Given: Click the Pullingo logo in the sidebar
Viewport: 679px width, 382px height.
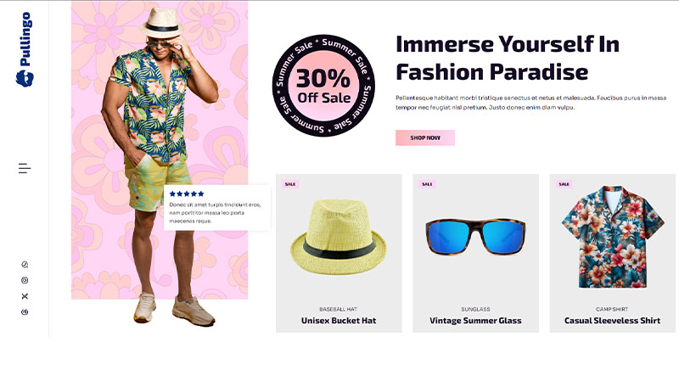Looking at the screenshot, I should pos(24,49).
